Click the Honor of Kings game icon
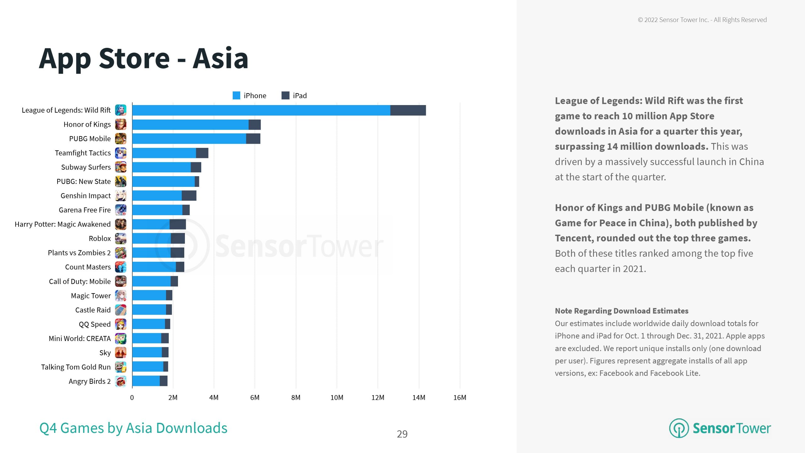Viewport: 805px width, 453px height. coord(121,125)
